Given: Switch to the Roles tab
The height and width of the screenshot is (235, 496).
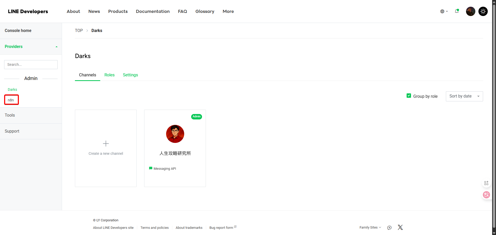Looking at the screenshot, I should 110,75.
